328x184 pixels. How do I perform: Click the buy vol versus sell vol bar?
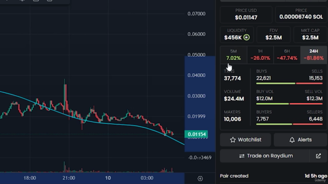289,104
